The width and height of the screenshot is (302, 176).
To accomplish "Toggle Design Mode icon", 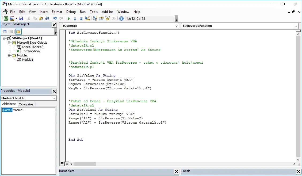I will click(x=87, y=18).
